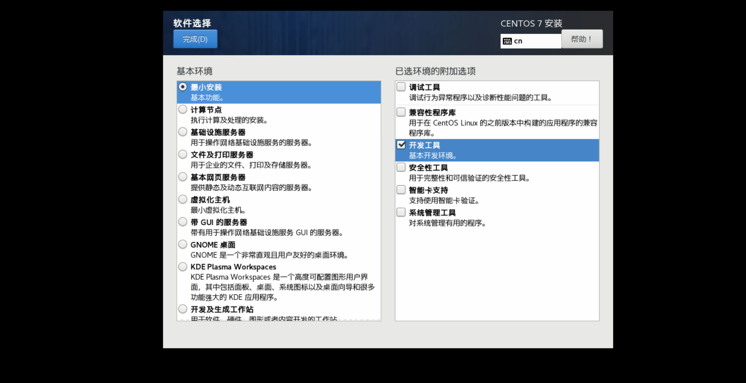The height and width of the screenshot is (383, 746).
Task: Click KDE Plasma Workspaces description paragraph
Action: pos(283,287)
